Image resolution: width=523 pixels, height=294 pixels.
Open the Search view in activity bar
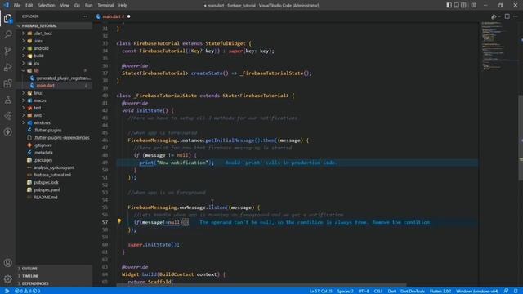click(7, 34)
